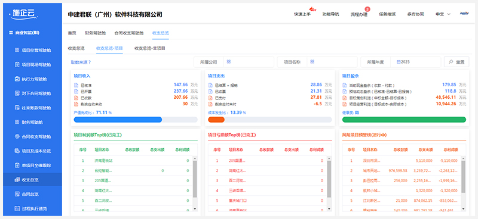The image size is (478, 219).
Task: Click the 总利润额 header in risk table
Action: (x=452, y=150)
